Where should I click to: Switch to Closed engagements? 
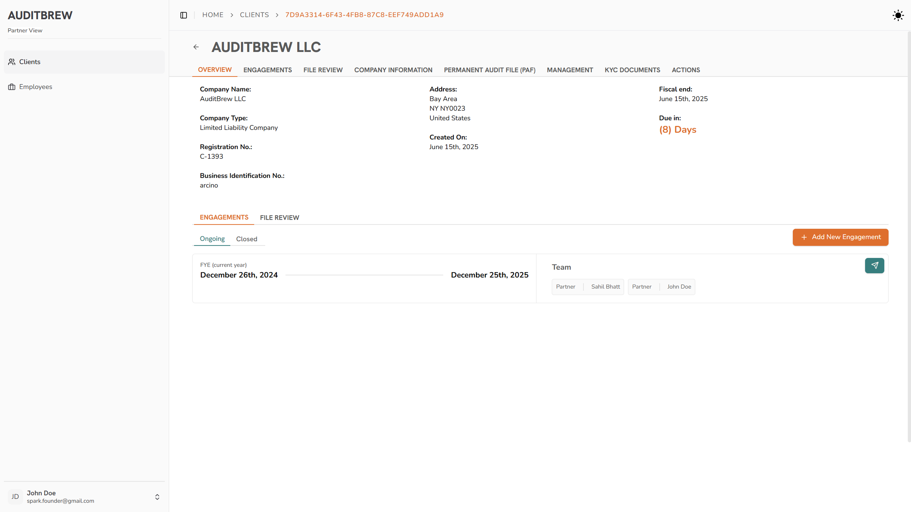(x=246, y=239)
